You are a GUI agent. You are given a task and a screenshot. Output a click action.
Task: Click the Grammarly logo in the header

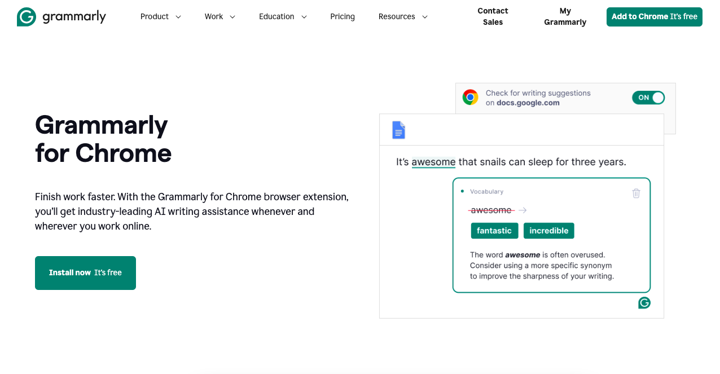coord(61,16)
